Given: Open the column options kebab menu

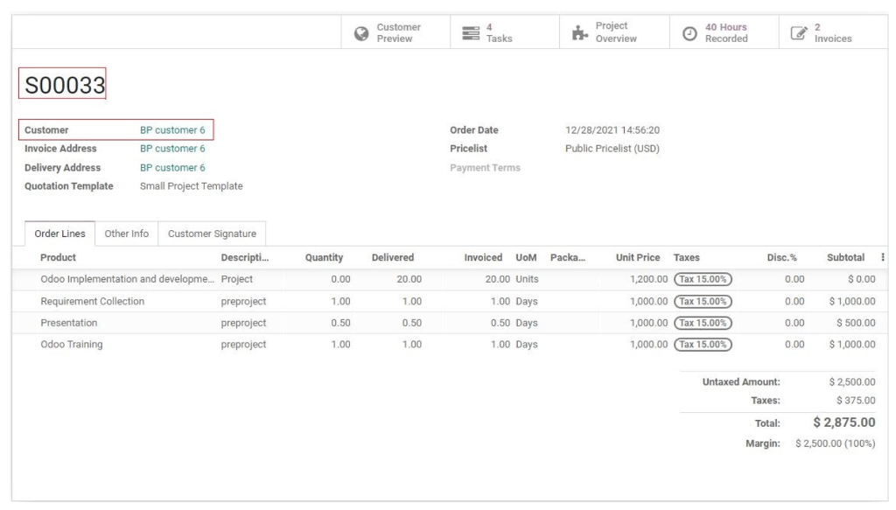Looking at the screenshot, I should pyautogui.click(x=883, y=257).
